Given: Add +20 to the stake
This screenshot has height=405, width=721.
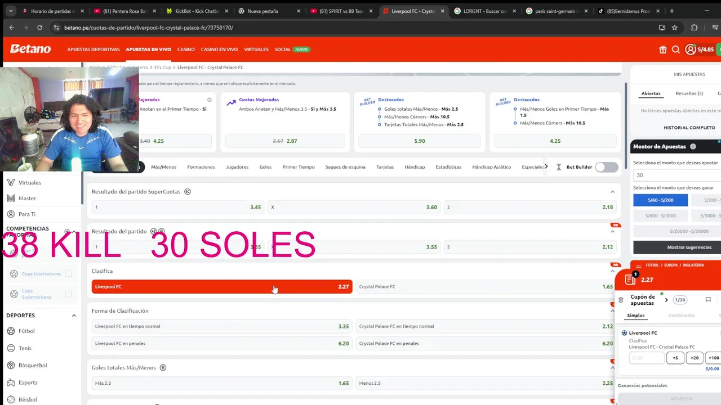Looking at the screenshot, I should coord(695,358).
